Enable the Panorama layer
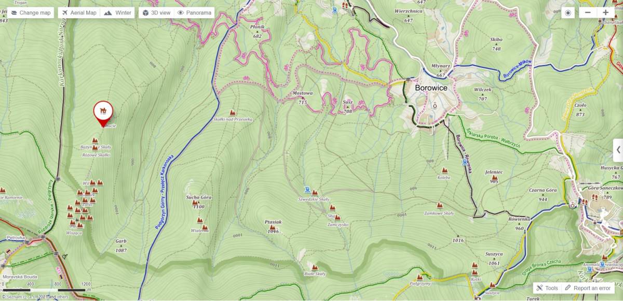 point(195,13)
